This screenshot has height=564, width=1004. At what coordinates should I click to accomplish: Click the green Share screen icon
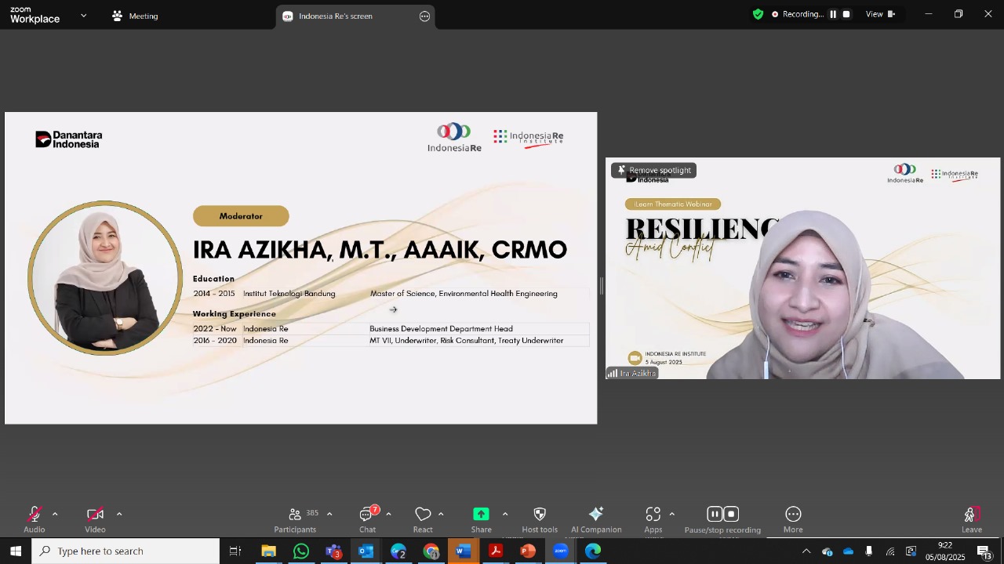(x=481, y=515)
